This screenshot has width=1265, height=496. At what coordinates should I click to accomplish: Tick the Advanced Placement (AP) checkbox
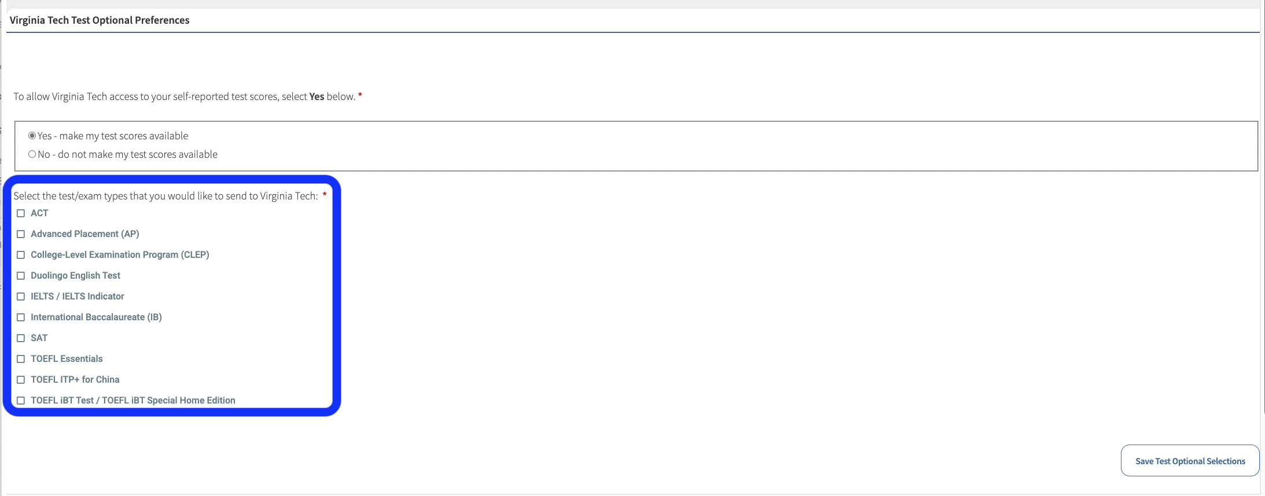(21, 234)
